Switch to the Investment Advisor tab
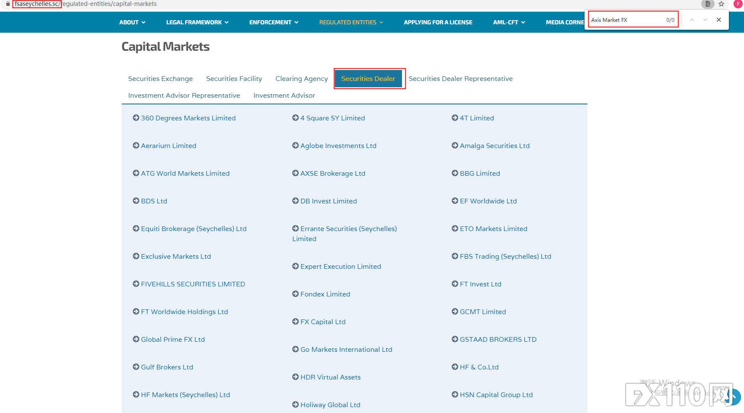This screenshot has width=744, height=413. point(284,96)
